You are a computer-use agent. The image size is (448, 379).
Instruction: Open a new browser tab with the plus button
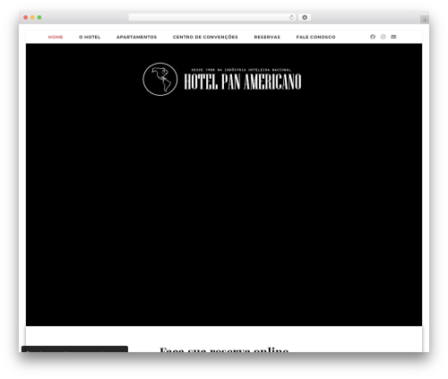pyautogui.click(x=425, y=20)
